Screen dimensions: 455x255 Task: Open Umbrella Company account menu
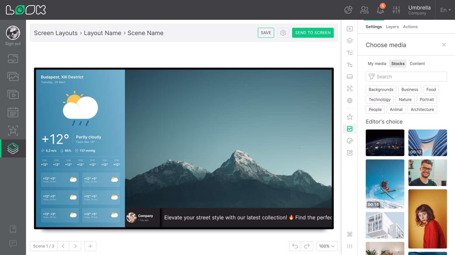click(419, 10)
